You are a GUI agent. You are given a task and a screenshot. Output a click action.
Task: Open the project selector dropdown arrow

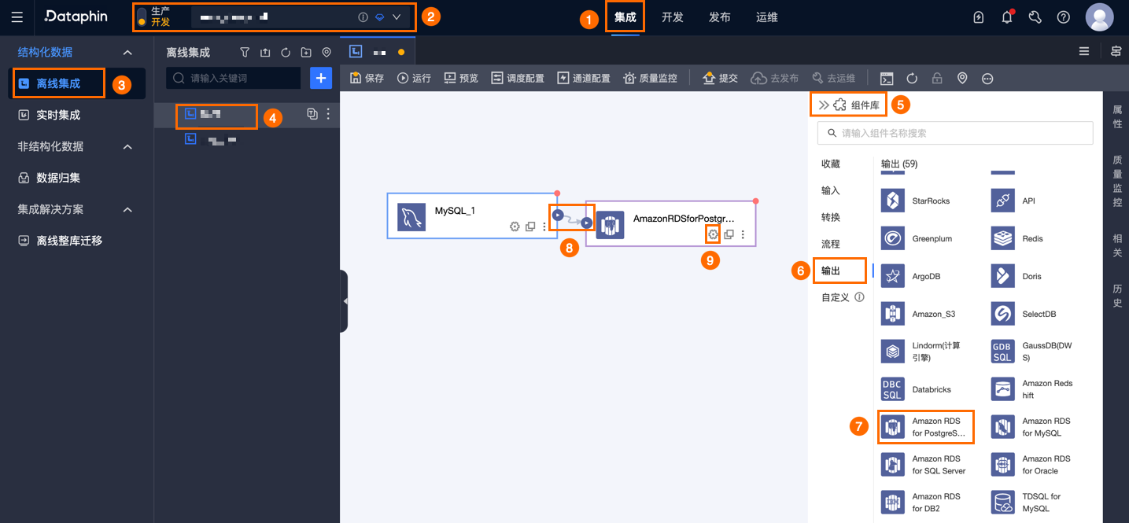pyautogui.click(x=397, y=17)
